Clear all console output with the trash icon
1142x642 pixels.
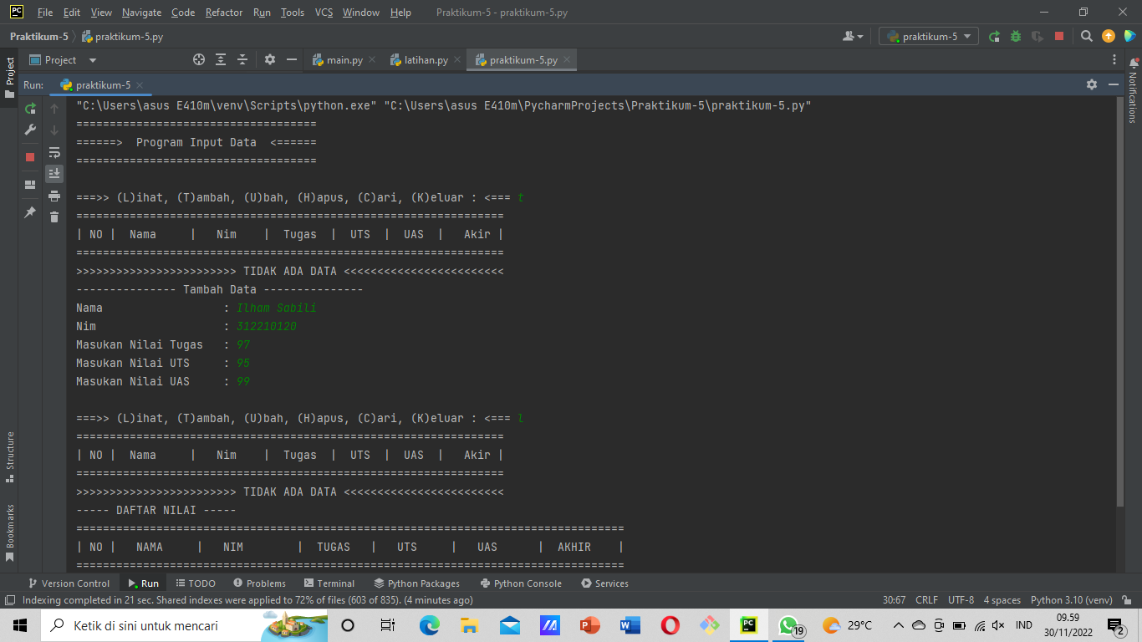(x=54, y=217)
